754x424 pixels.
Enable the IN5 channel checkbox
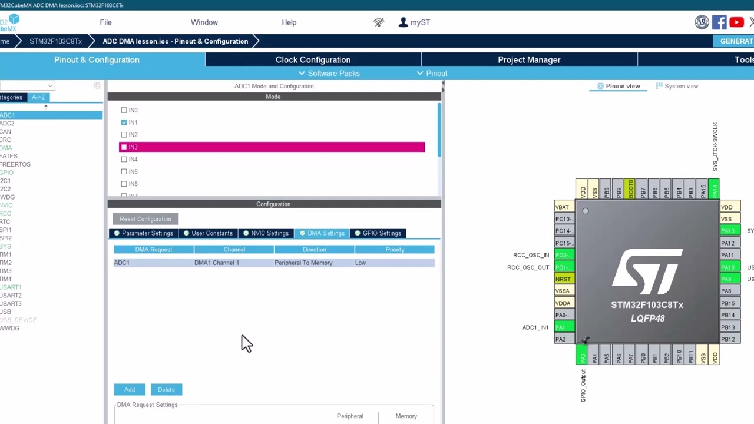[124, 172]
